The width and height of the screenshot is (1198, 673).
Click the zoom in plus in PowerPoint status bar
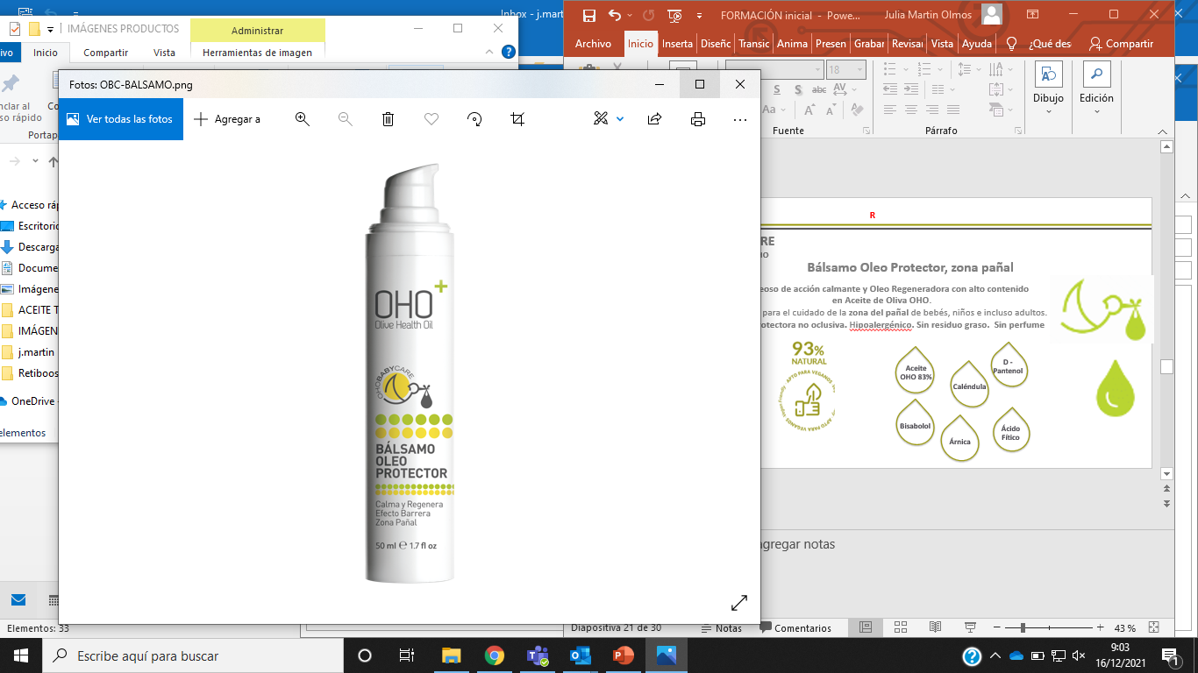pos(1100,627)
